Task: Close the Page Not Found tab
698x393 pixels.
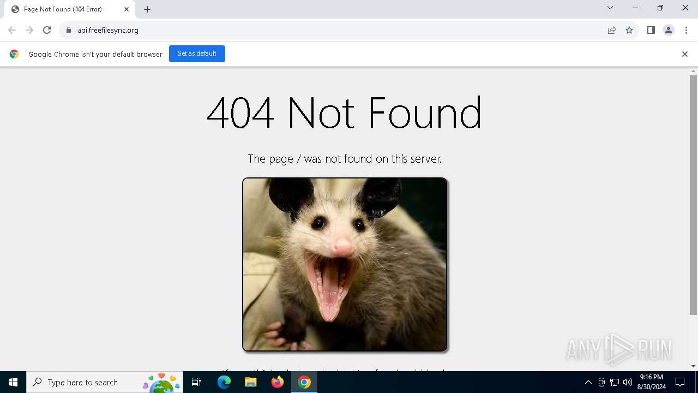Action: pyautogui.click(x=126, y=9)
